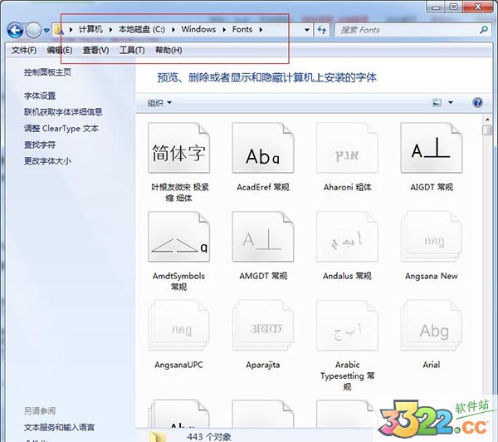Screen dimensions: 498x442
Task: Select Fonts in the address path
Action: tap(242, 30)
